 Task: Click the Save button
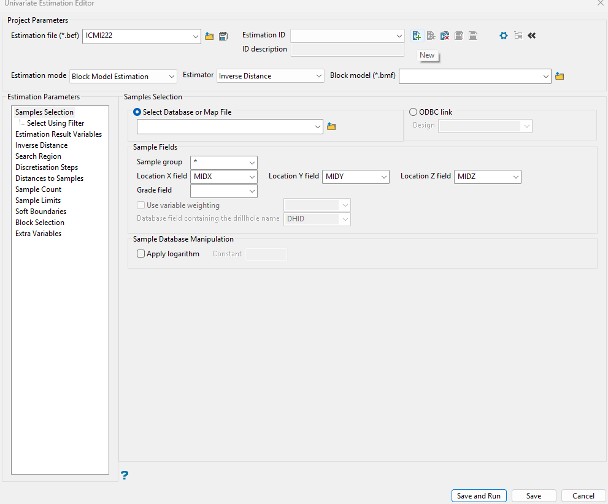534,496
